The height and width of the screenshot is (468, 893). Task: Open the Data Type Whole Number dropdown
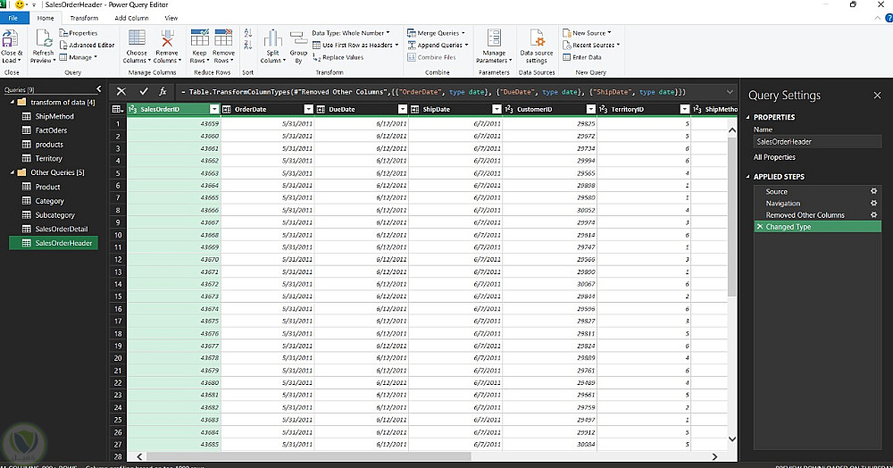click(351, 33)
